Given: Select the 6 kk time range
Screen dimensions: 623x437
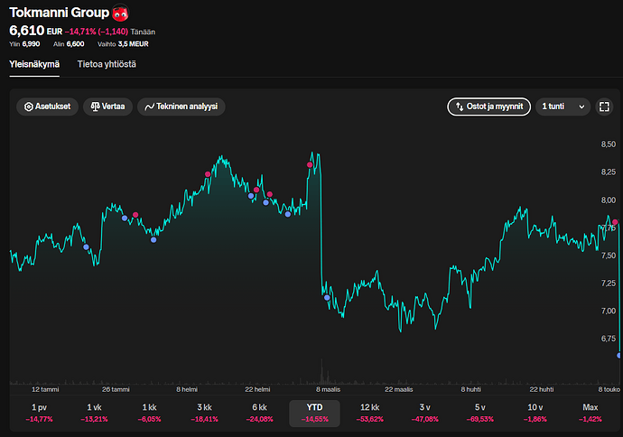Looking at the screenshot, I should pyautogui.click(x=259, y=414).
